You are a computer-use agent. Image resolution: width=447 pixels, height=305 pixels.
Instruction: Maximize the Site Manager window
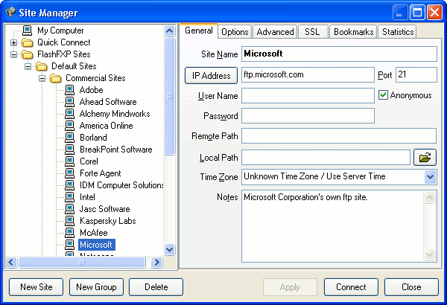tap(417, 12)
